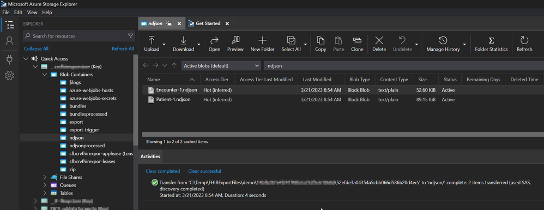Open the Download dropdown arrow
Screen dimensions: 544x210
coord(199,44)
